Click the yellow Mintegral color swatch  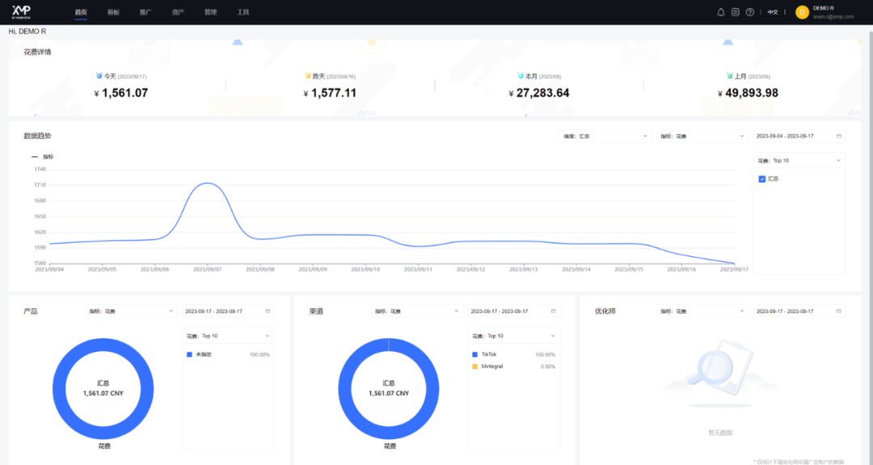(475, 366)
